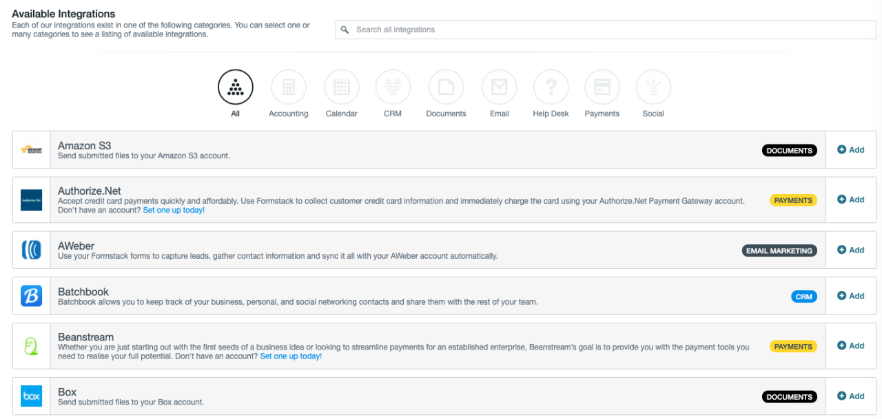Click the Authorize.Net logo
Viewport: 882px width, 419px height.
click(x=32, y=200)
